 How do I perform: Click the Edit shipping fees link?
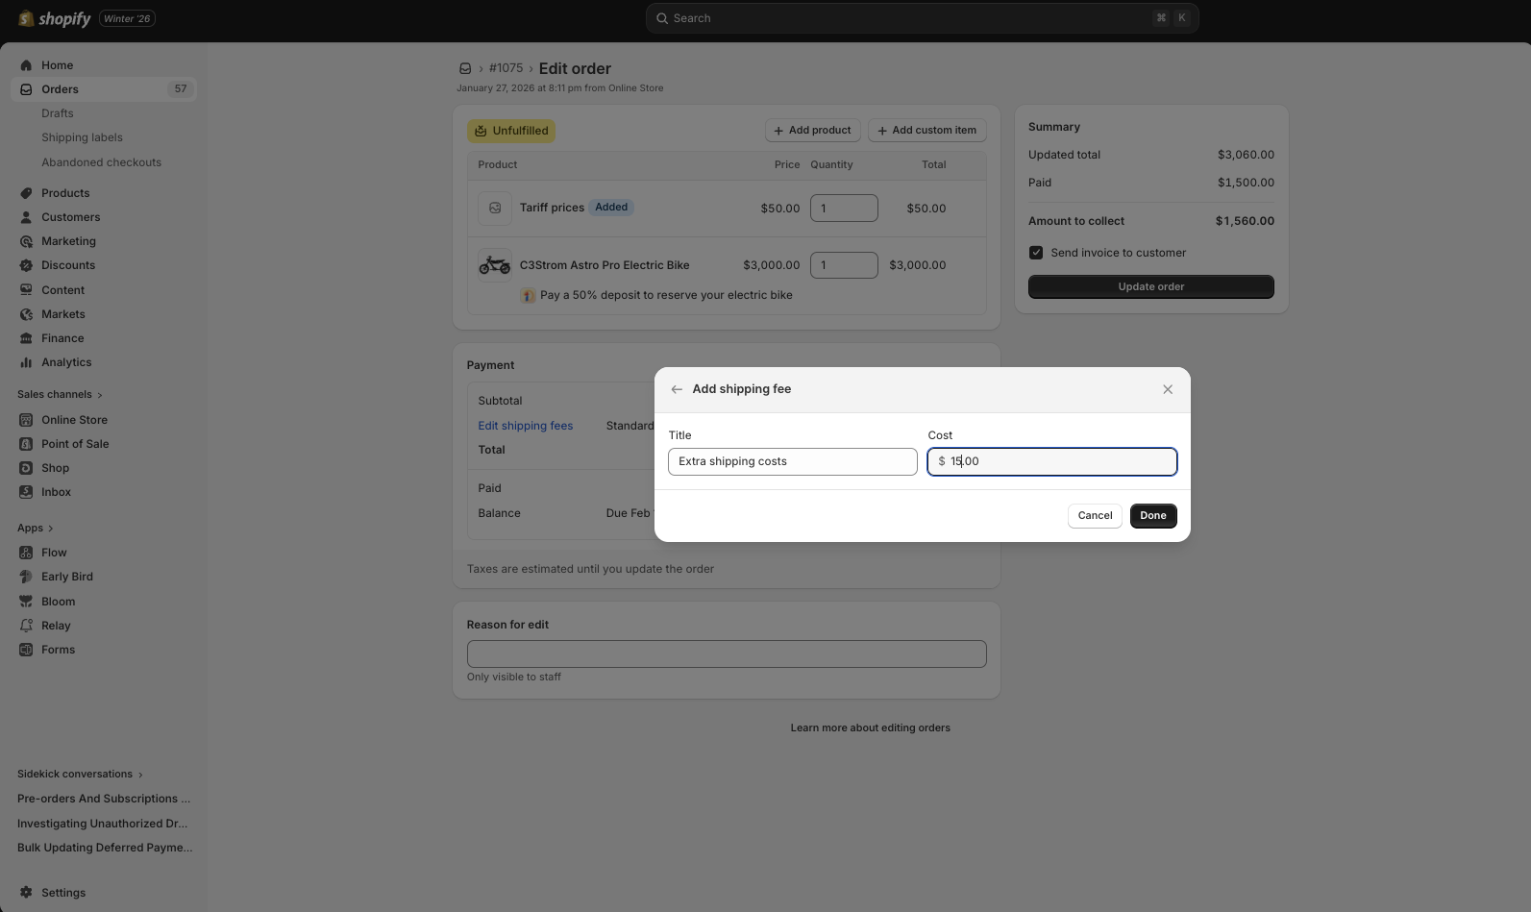coord(526,426)
